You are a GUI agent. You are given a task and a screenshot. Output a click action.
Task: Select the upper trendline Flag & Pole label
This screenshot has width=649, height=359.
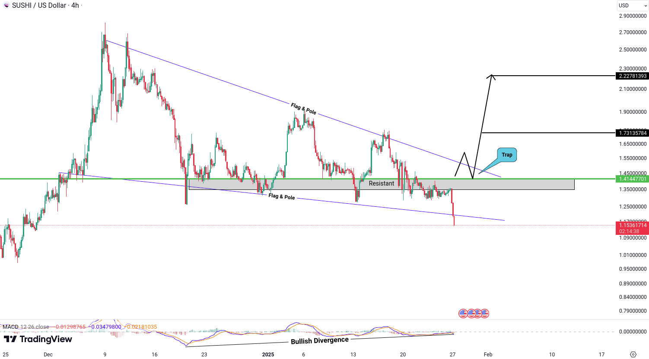coord(303,109)
